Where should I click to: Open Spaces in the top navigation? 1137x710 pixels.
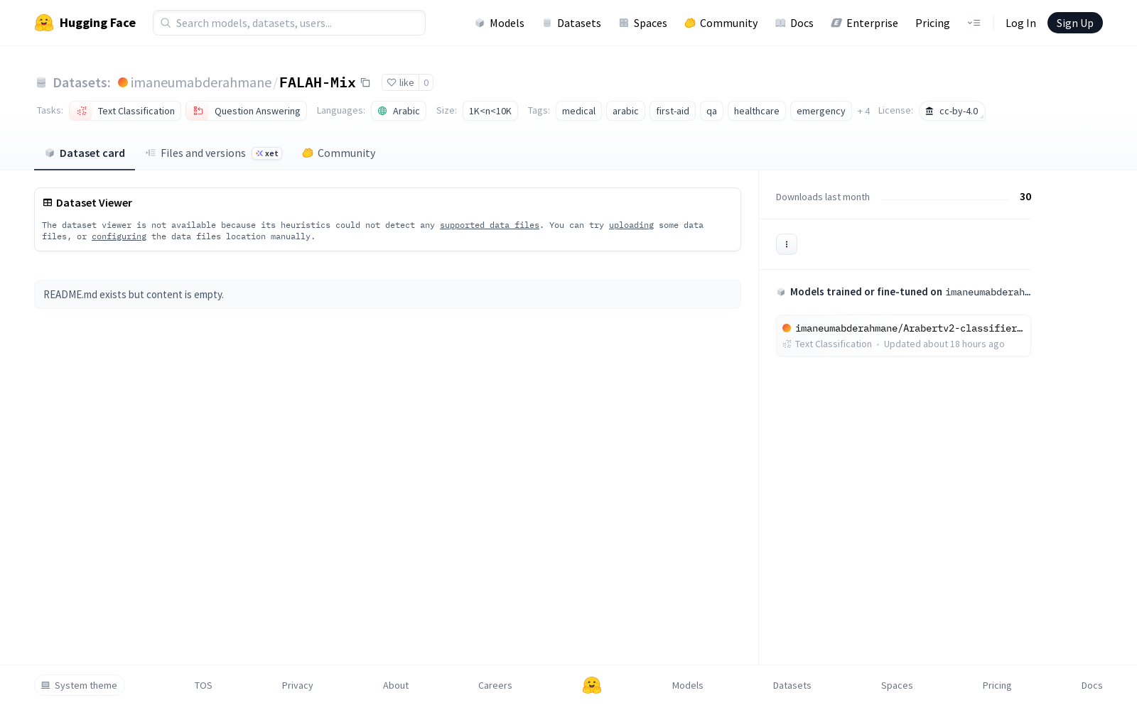[643, 23]
